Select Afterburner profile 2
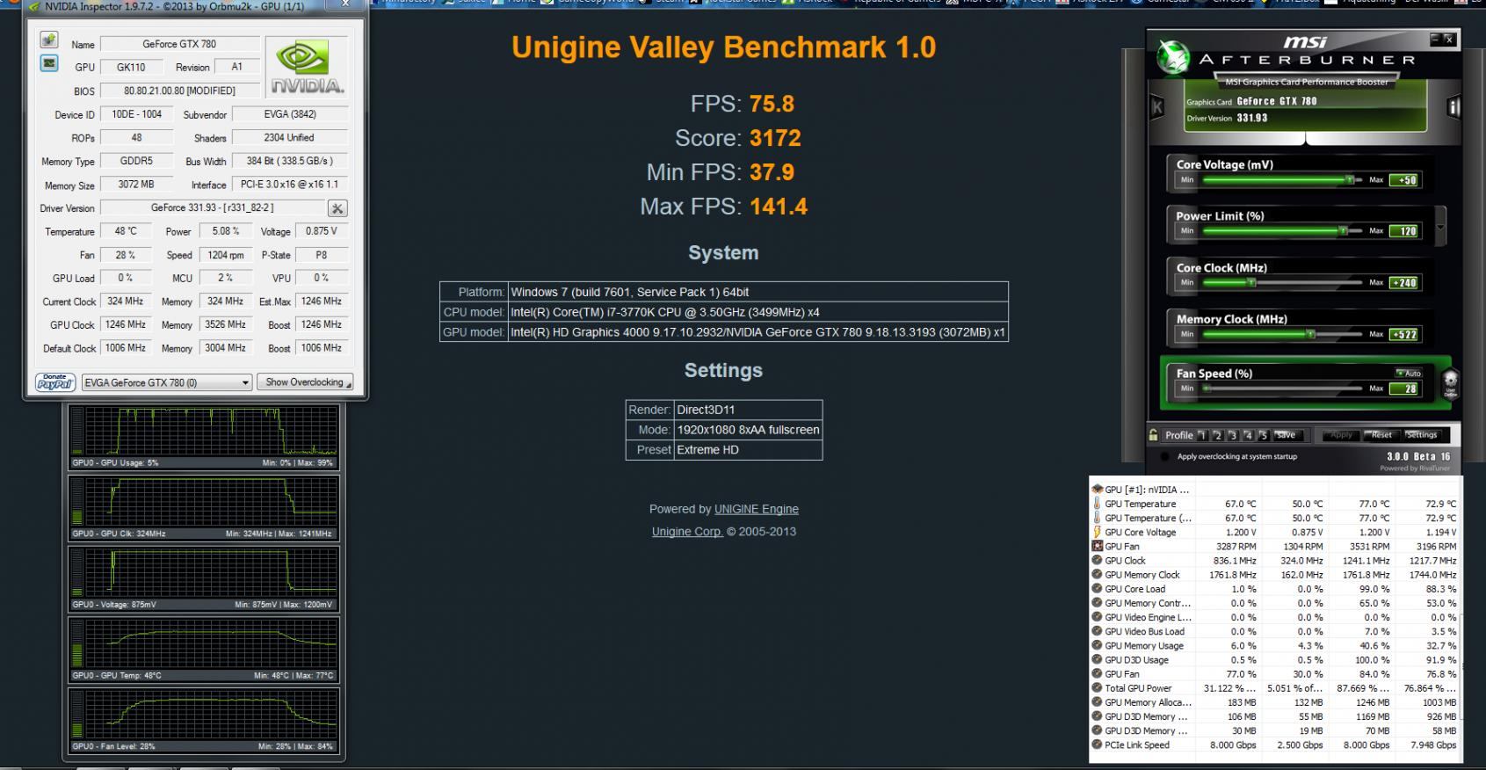Screen dimensions: 1486x770 (x=1217, y=435)
